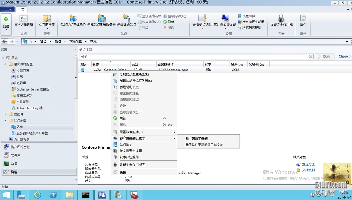Image resolution: width=352 pixels, height=200 pixels.
Task: Open 保存的搜索 ribbon button
Action: [47, 22]
